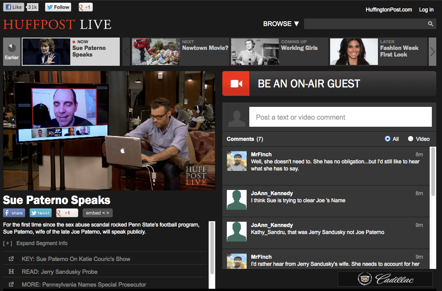
Task: Click the embed < > button
Action: [98, 213]
